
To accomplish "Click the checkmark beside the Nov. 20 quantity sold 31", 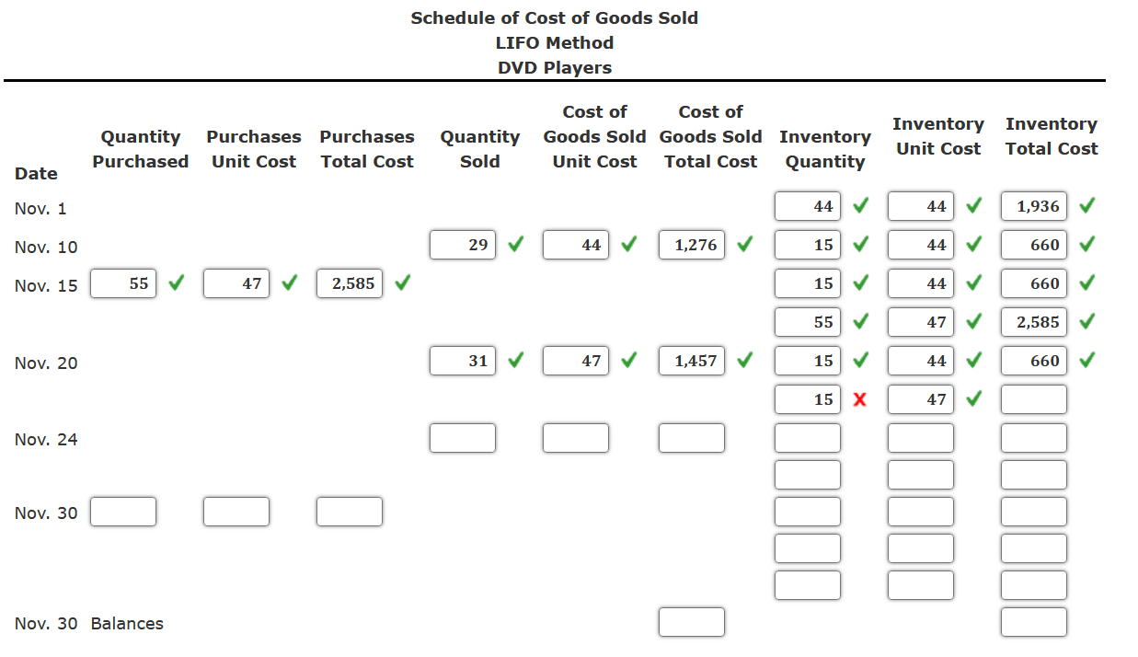I will click(515, 361).
